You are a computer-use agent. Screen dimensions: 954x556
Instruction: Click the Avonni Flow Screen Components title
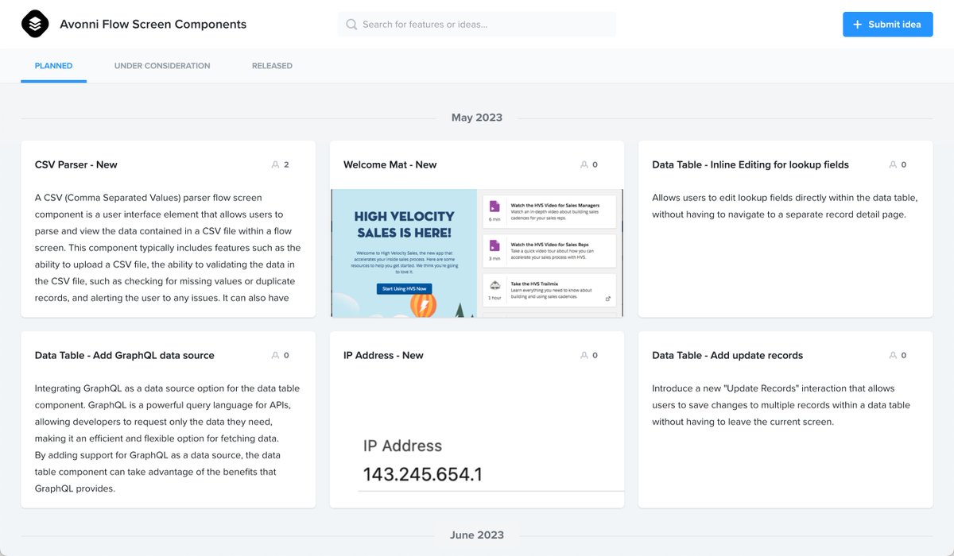tap(153, 25)
